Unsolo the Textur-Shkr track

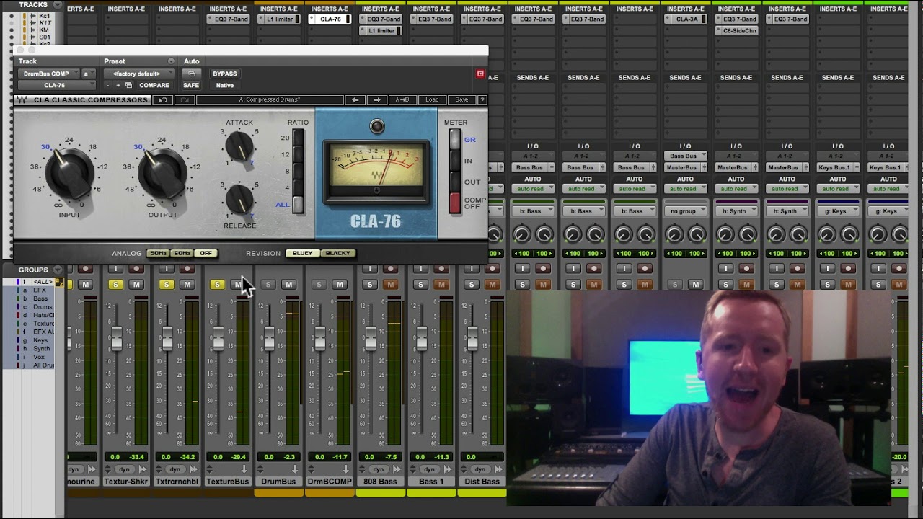115,285
